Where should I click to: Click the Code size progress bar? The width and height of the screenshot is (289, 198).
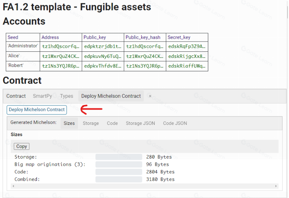pyautogui.click(x=119, y=172)
